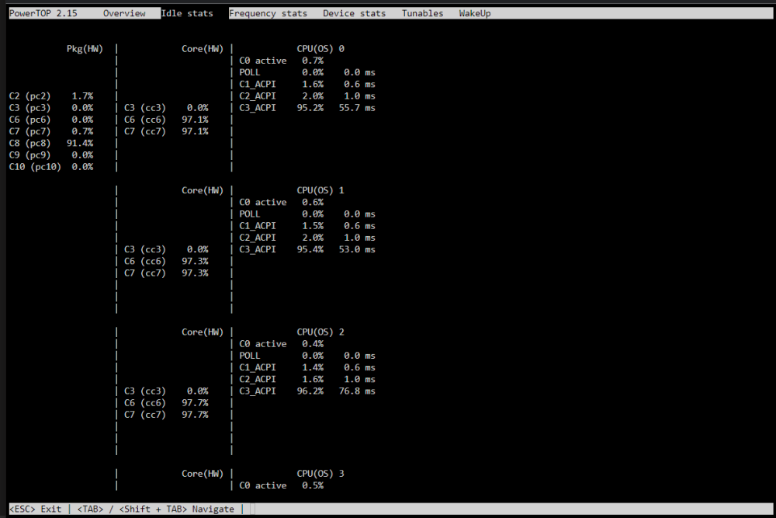Click C2_ACPI 2.0% row of CPU 1
The width and height of the screenshot is (776, 518).
307,238
